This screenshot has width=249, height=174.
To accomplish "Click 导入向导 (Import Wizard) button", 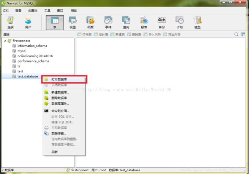I will (152, 34).
